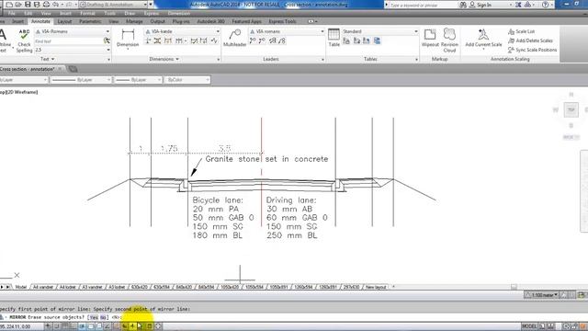Image resolution: width=588 pixels, height=331 pixels.
Task: Open the Output ribbon tab
Action: [x=157, y=21]
